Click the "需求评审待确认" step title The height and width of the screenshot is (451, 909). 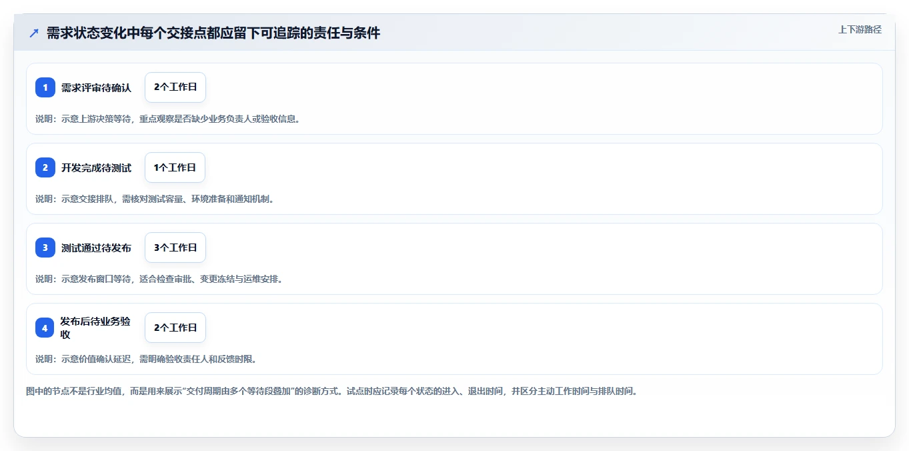coord(96,87)
